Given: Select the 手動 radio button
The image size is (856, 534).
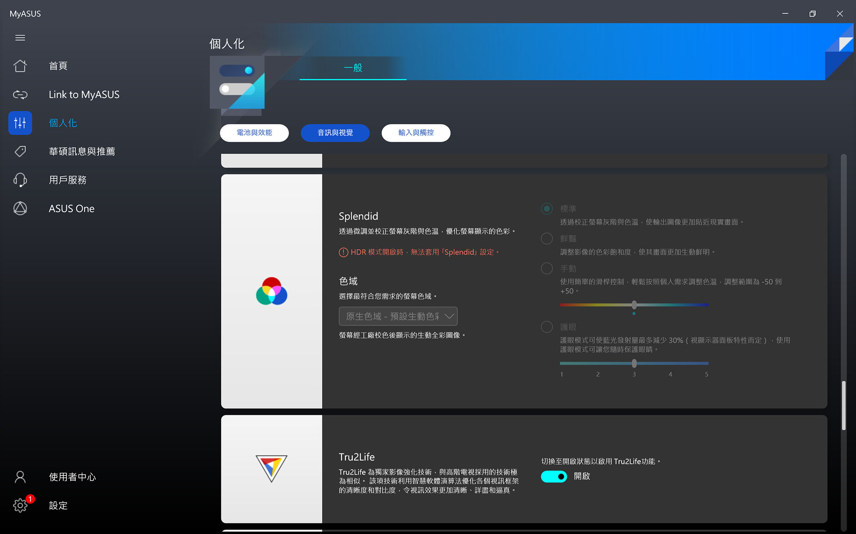Looking at the screenshot, I should click(547, 268).
